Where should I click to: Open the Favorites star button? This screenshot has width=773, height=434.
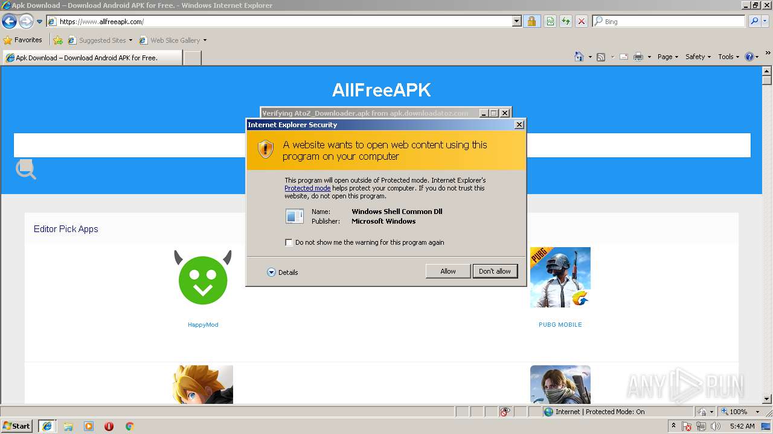pos(23,40)
